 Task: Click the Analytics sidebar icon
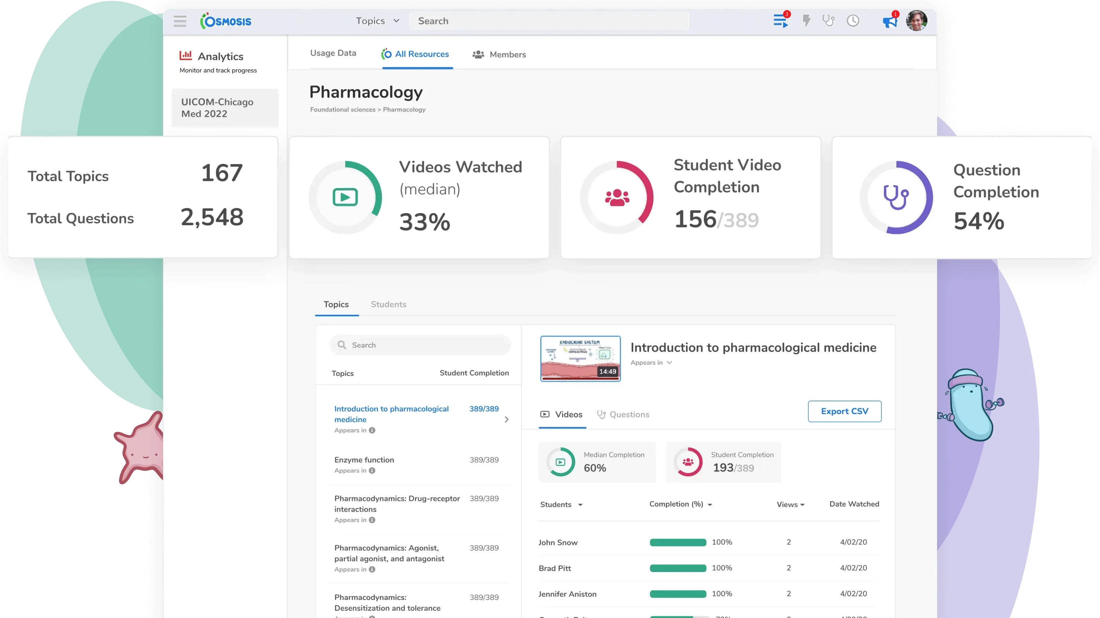(186, 55)
